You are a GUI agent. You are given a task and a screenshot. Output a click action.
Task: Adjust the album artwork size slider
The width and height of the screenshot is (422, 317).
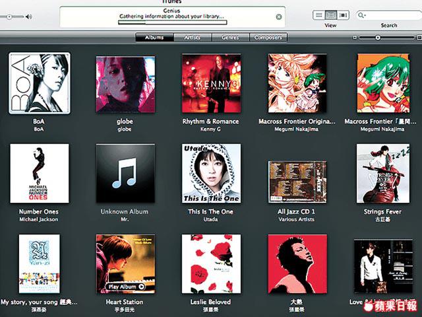(378, 38)
